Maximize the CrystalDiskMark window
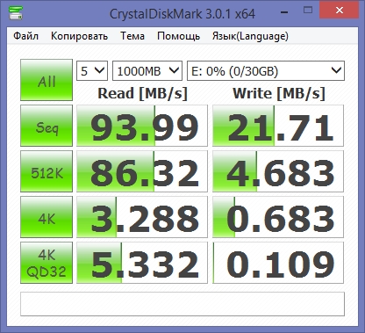The width and height of the screenshot is (365, 333). (x=308, y=11)
